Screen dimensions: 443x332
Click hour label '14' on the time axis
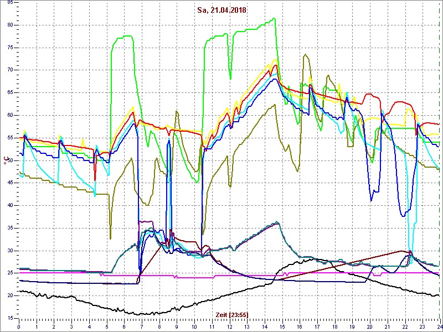coord(264,327)
